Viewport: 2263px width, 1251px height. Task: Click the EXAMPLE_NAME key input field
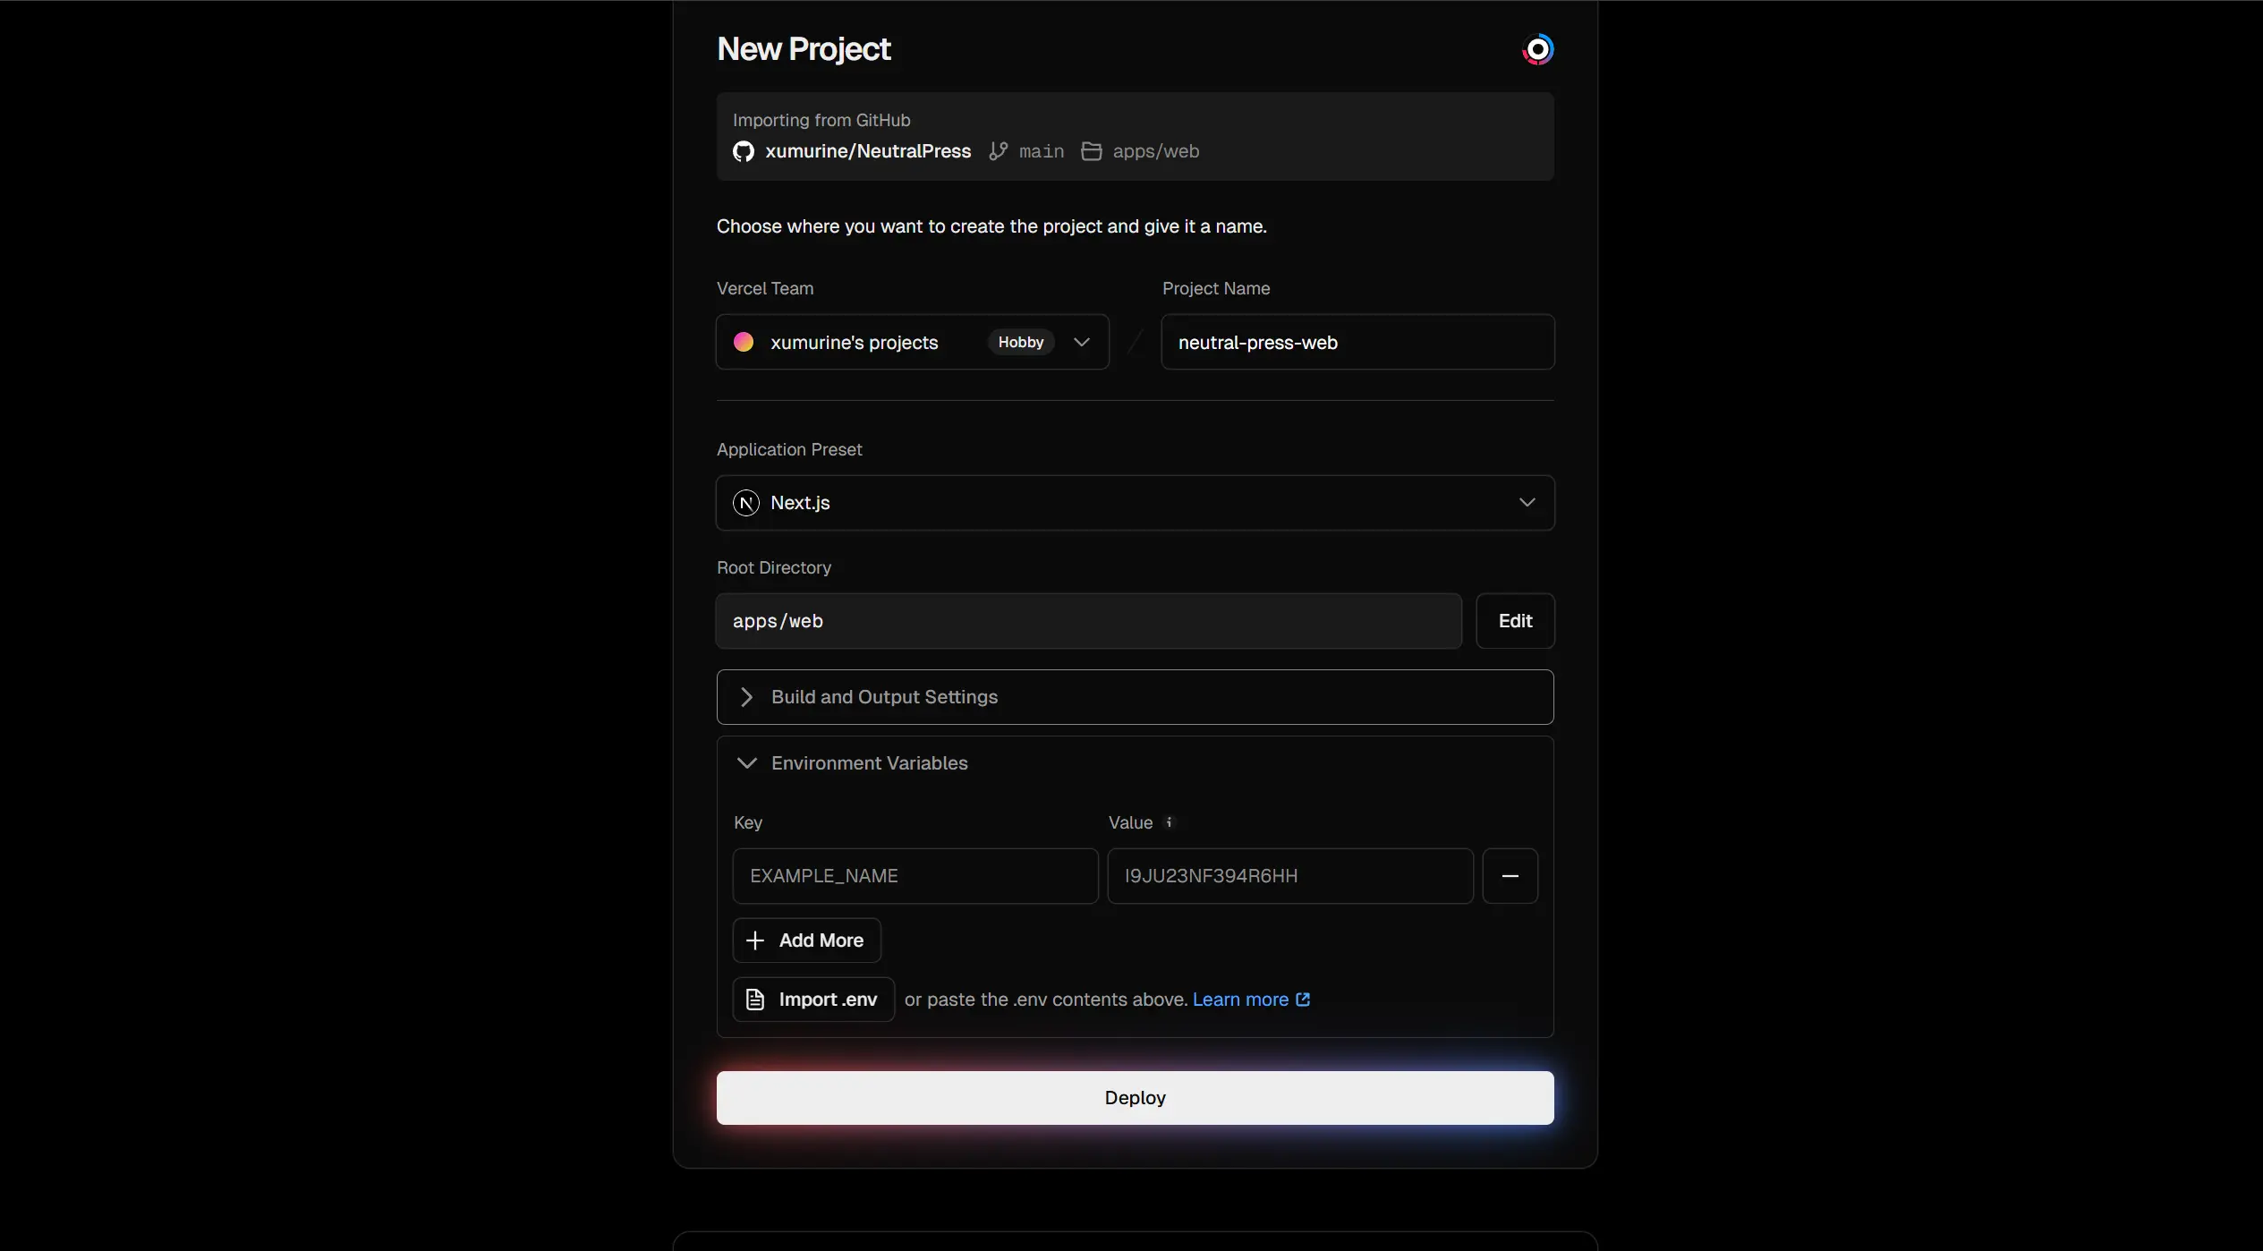click(x=915, y=876)
